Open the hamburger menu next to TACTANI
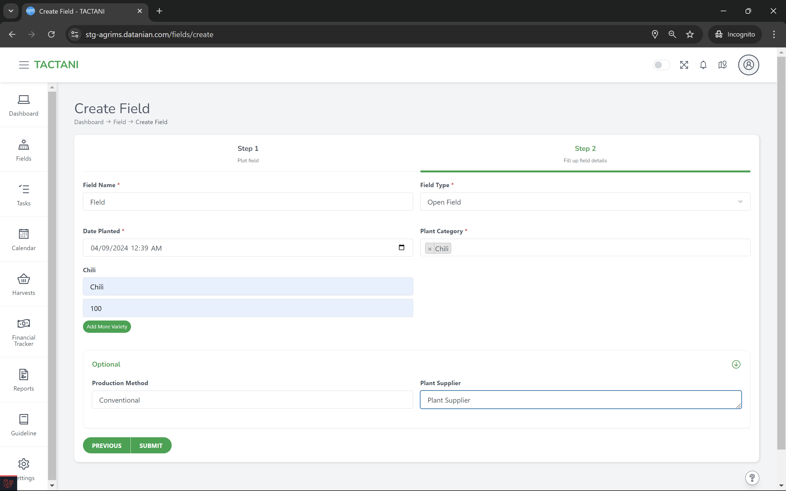786x491 pixels. [x=24, y=65]
